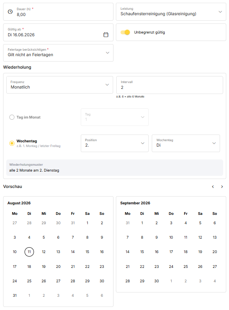This screenshot has width=229, height=310.
Task: Click hint text 'z.B. 6 = alle 6 Monate'
Action: (130, 96)
